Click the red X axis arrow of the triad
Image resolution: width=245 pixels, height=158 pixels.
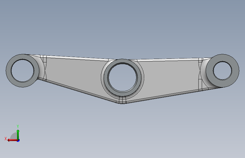pyautogui.click(x=12, y=140)
